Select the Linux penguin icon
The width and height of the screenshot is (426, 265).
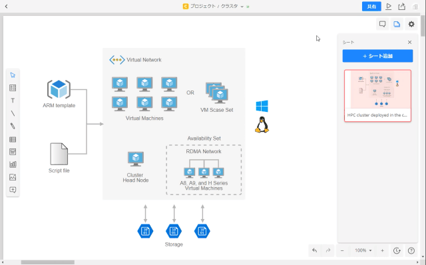(262, 125)
